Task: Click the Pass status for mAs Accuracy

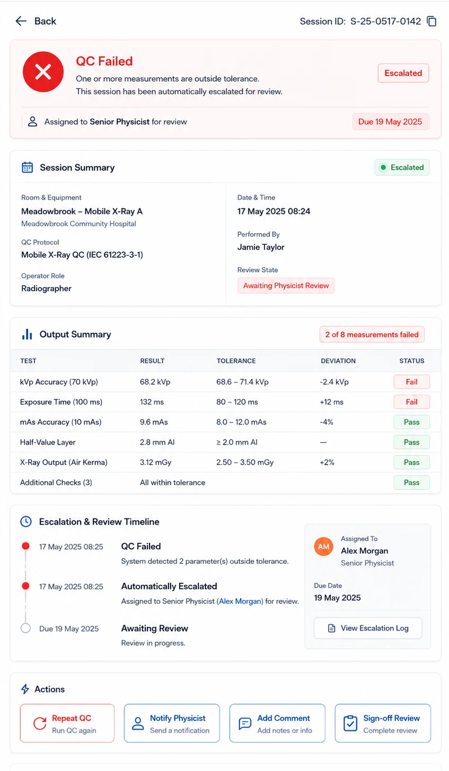Action: pos(412,422)
